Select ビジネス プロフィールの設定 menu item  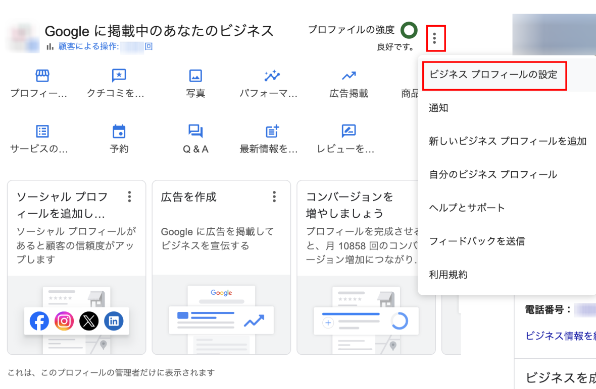coord(493,75)
